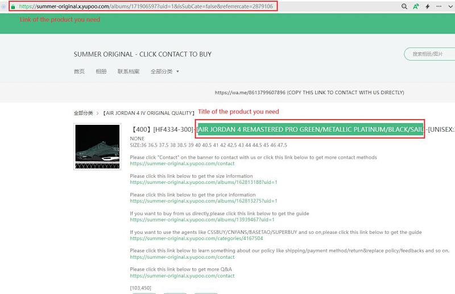Open the browser zoom magnifier icon
Viewport: 455px width, 294px height.
[x=404, y=6]
